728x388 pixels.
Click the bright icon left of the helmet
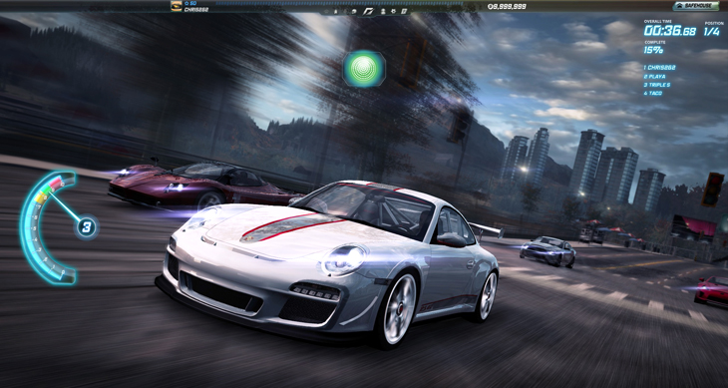pos(336,11)
